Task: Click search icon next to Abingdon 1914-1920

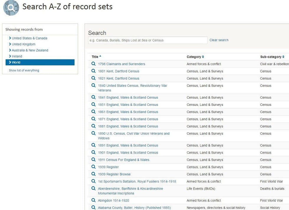Action: pos(93,200)
